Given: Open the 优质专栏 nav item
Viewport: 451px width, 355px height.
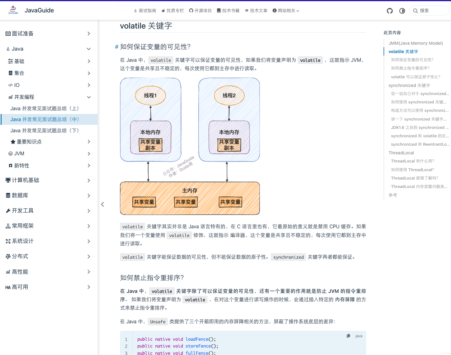Looking at the screenshot, I should (173, 11).
